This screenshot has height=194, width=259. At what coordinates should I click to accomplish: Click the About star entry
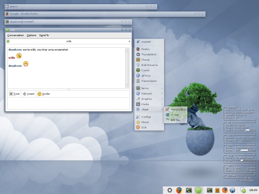pos(149,122)
